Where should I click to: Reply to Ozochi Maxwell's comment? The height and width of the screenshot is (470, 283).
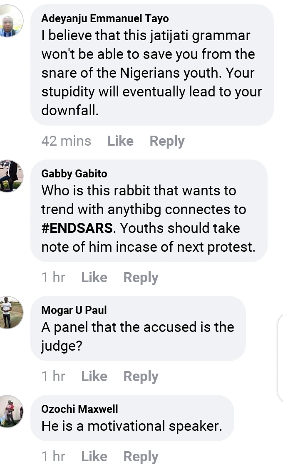click(x=141, y=457)
